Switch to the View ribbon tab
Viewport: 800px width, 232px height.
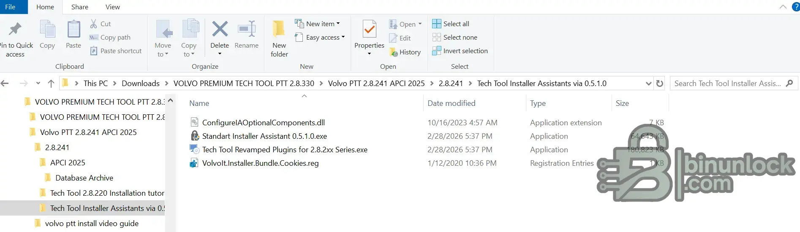tap(112, 7)
